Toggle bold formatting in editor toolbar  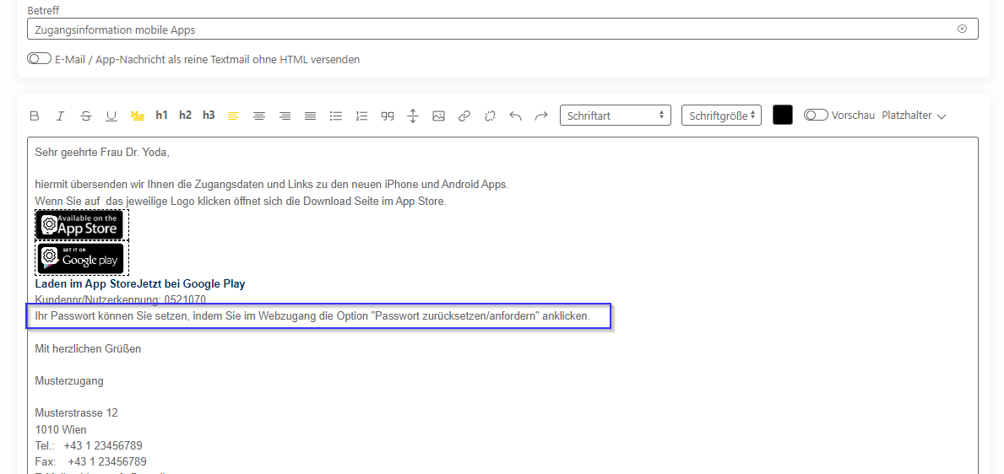pyautogui.click(x=35, y=116)
